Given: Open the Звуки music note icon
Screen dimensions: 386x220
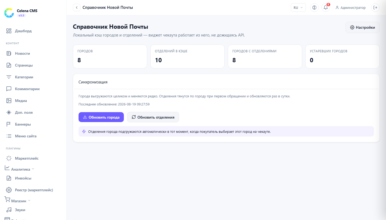Looking at the screenshot, I should [x=9, y=210].
